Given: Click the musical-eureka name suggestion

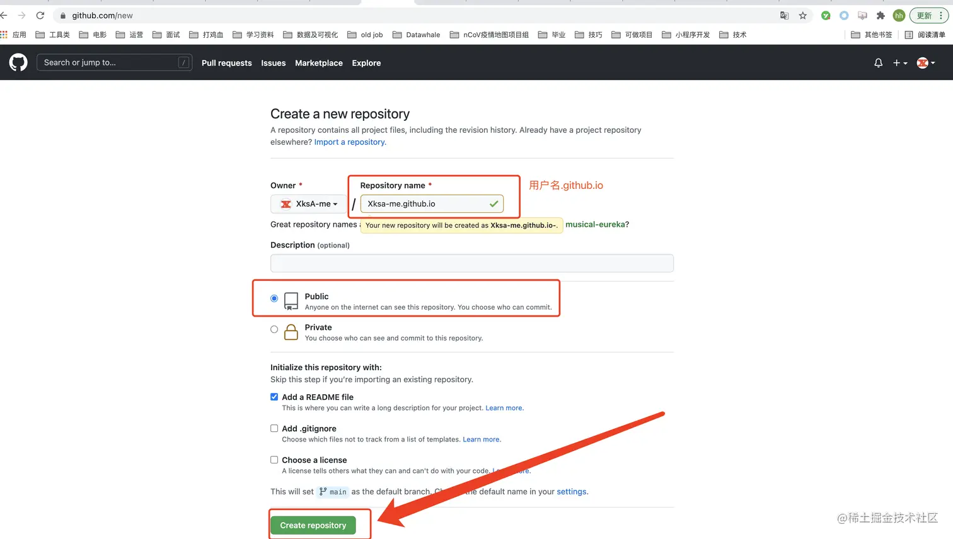Looking at the screenshot, I should click(595, 224).
